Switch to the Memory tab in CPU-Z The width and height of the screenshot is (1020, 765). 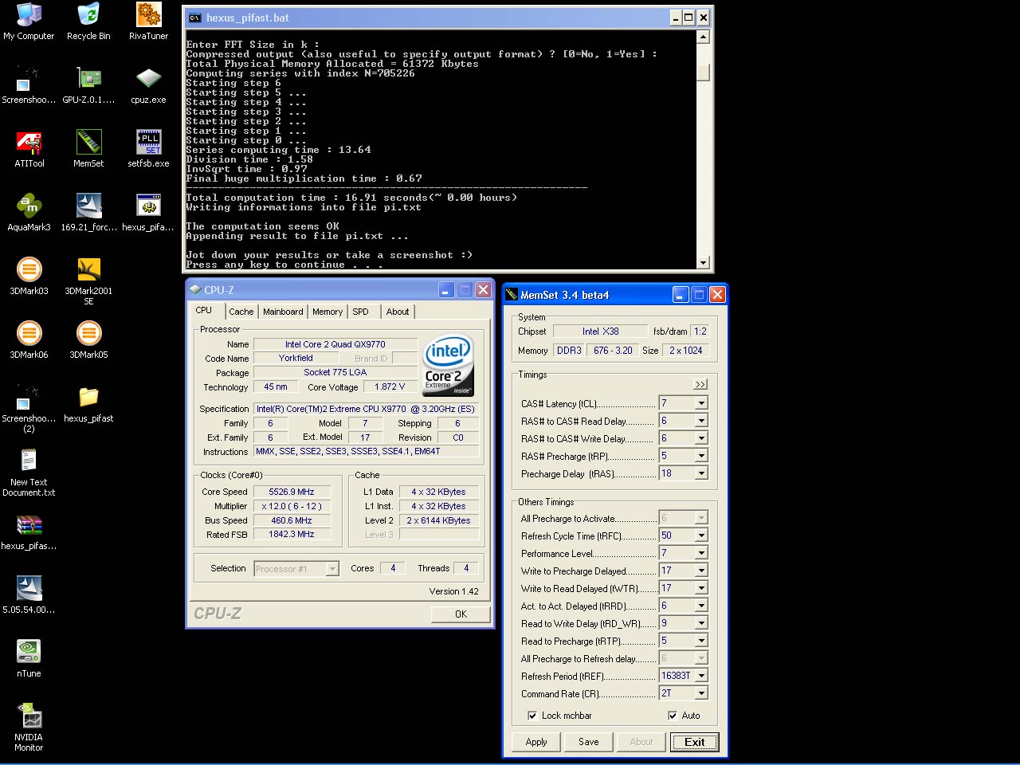(x=328, y=312)
